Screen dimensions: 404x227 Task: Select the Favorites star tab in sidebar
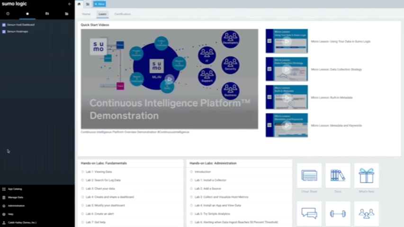[x=27, y=14]
